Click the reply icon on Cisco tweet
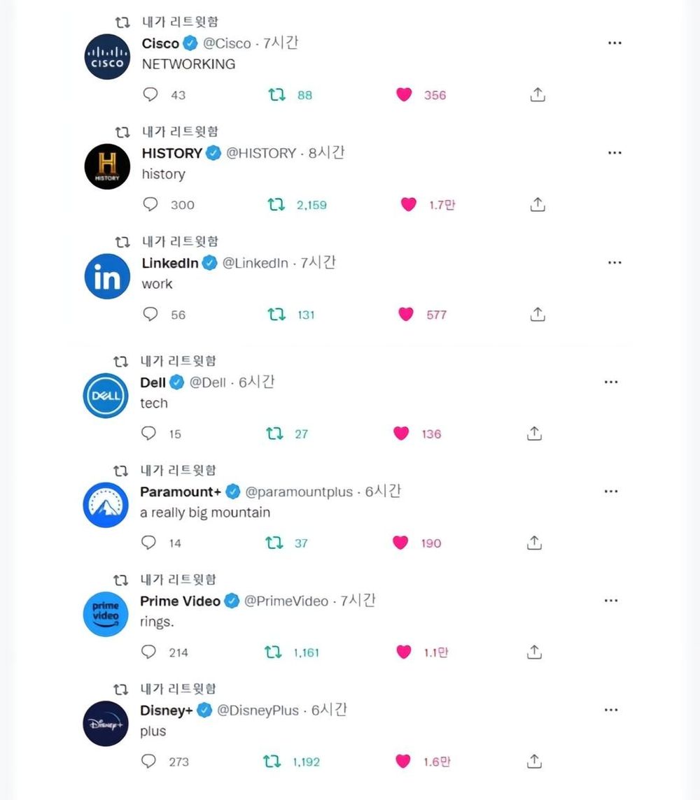This screenshot has height=800, width=700. pos(150,94)
